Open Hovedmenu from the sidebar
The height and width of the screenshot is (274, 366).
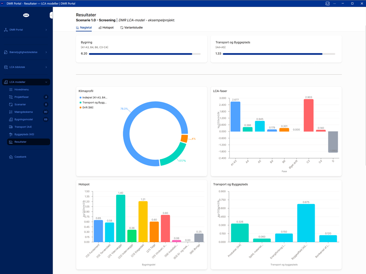[21, 89]
